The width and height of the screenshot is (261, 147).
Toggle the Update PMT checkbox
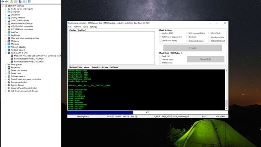160,33
